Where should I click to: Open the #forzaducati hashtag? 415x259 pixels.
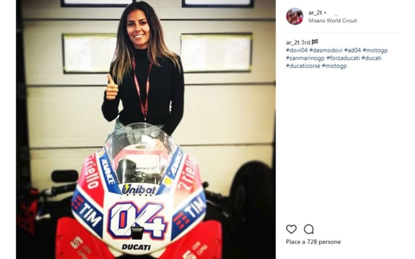[x=343, y=58]
